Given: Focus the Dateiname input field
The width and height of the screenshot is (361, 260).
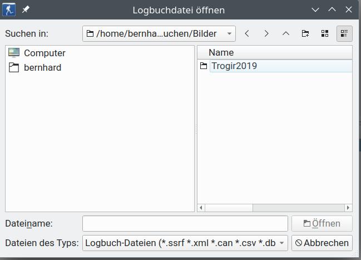Looking at the screenshot, I should click(x=185, y=224).
